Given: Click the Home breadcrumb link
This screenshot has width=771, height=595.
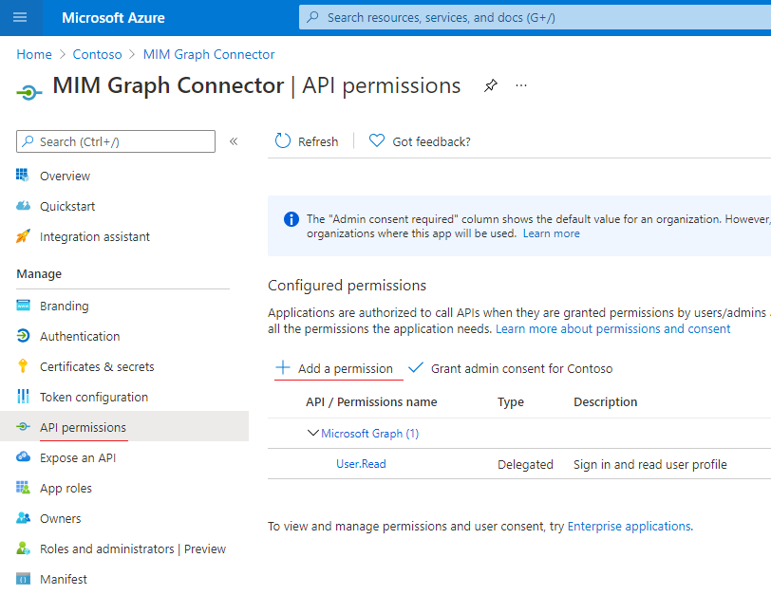Looking at the screenshot, I should (x=34, y=54).
